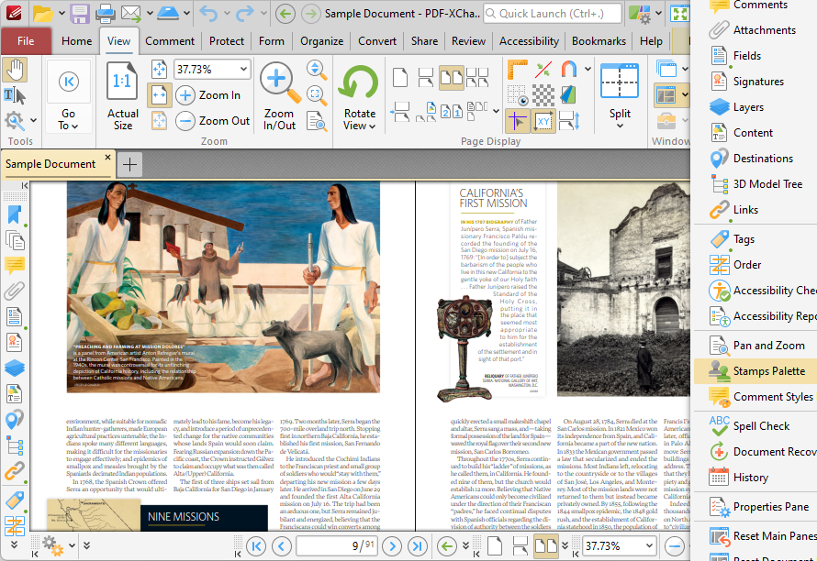Image resolution: width=817 pixels, height=561 pixels.
Task: Expand the left sidebar's hidden panes chevron
Action: point(14,544)
